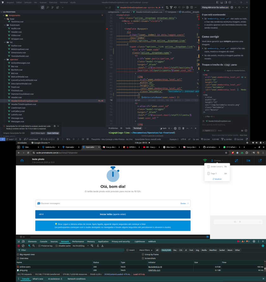The image size is (266, 282).
Task: Tick the Screenshots checkbox
Action: pos(143,258)
